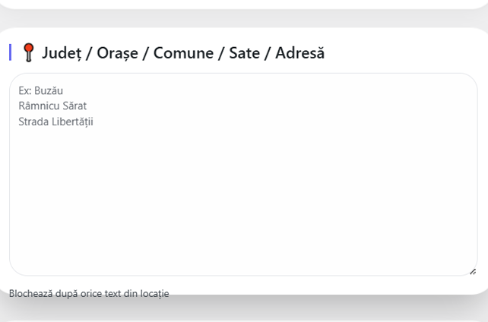Click 'Blochează după orice text din locație' hint
This screenshot has width=488, height=322.
pos(89,293)
